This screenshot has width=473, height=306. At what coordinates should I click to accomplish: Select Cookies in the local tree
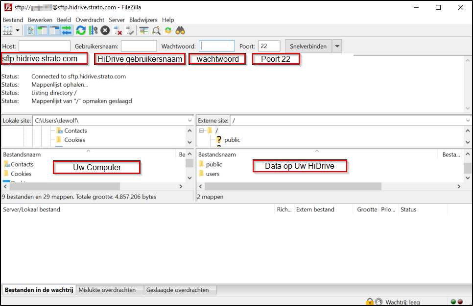tap(74, 140)
